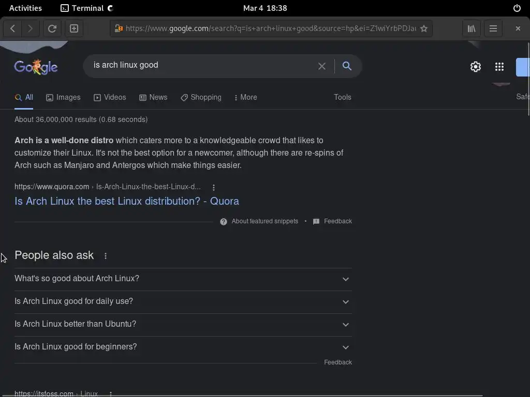The height and width of the screenshot is (397, 530).
Task: Click Feedback below the People also ask list
Action: click(337, 362)
